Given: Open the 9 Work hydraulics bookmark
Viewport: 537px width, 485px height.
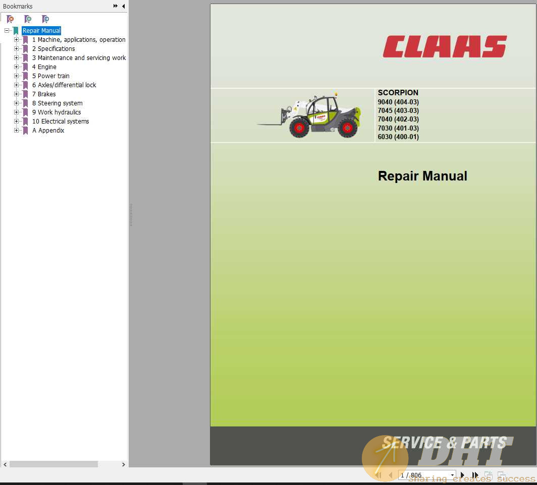Looking at the screenshot, I should [57, 112].
